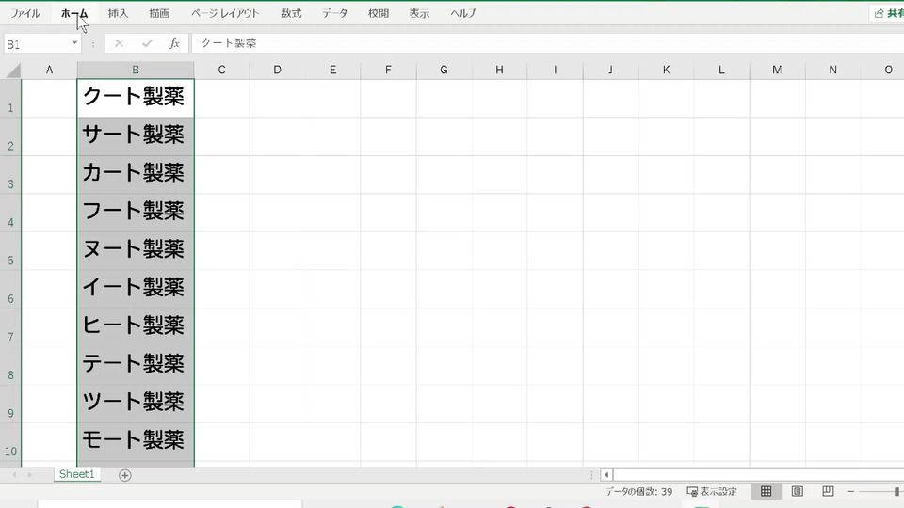
Task: Click cell containing ツート製薬
Action: point(136,404)
